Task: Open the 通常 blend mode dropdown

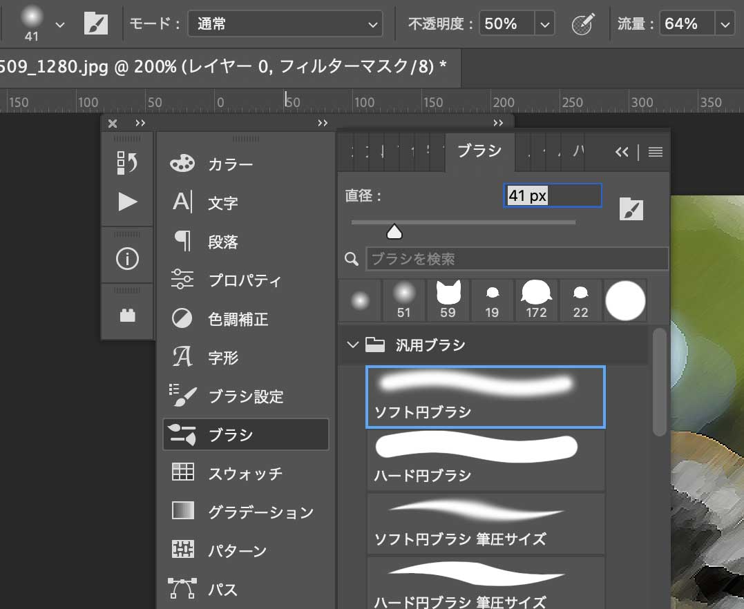Action: coord(285,23)
